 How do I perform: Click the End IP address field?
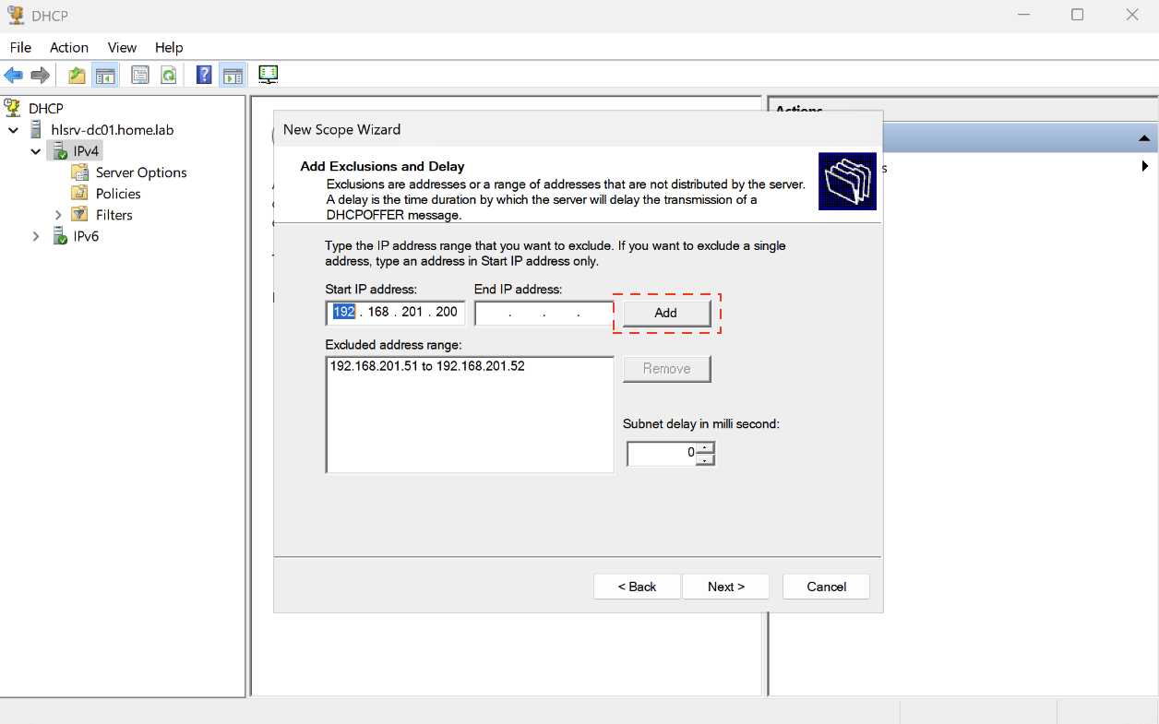coord(544,314)
